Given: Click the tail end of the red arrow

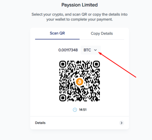Looking at the screenshot, I should (x=135, y=77).
